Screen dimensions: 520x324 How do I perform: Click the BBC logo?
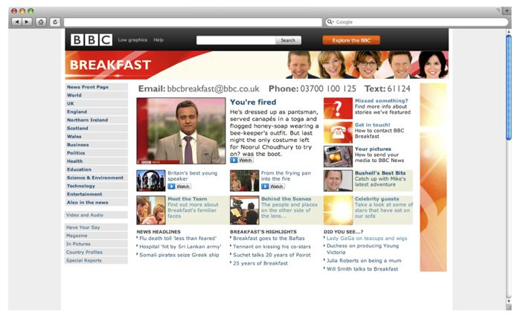[92, 40]
